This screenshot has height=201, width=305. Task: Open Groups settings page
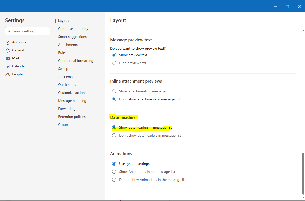point(64,125)
